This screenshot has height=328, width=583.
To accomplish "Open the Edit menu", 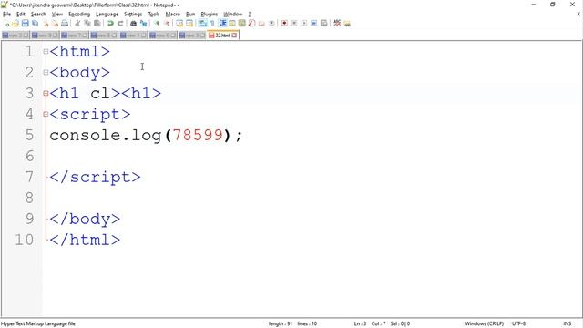I will (21, 15).
